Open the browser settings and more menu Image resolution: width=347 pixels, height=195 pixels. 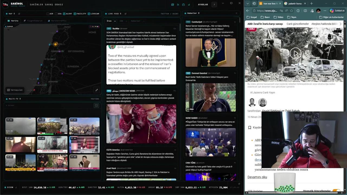(324, 11)
